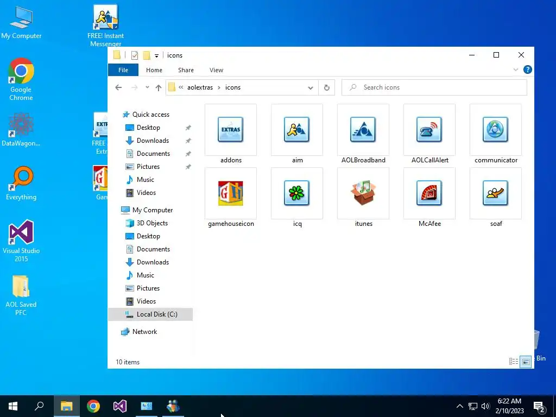Click the Properties checkmark icon in title bar
The width and height of the screenshot is (556, 417).
point(135,55)
